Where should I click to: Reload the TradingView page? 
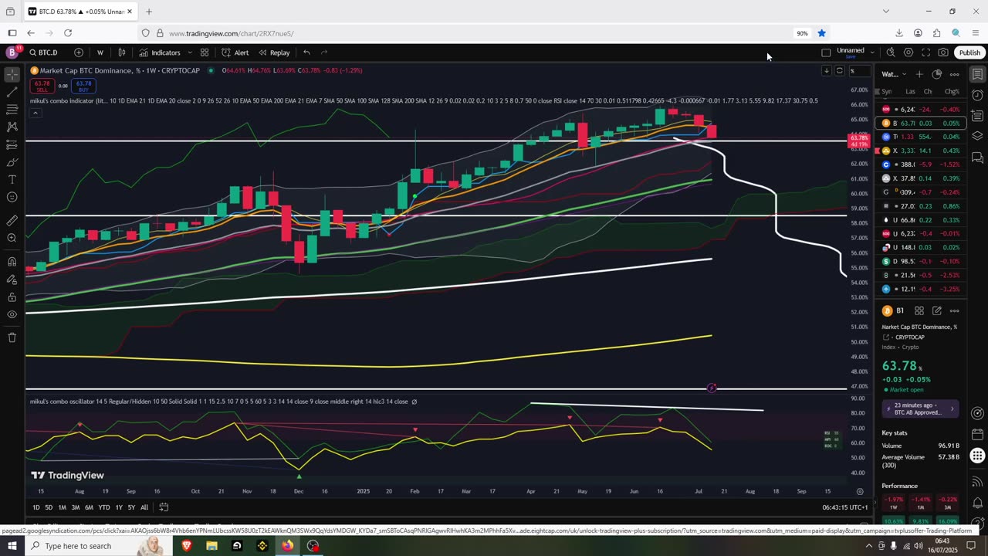pos(68,33)
